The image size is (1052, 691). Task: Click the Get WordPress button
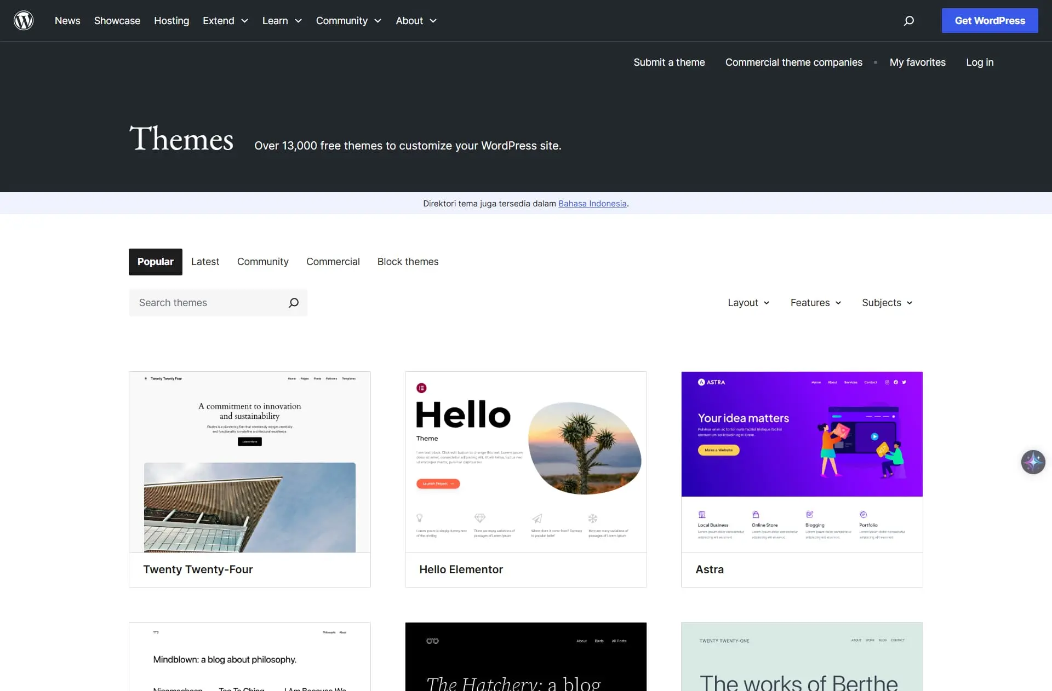click(x=989, y=21)
